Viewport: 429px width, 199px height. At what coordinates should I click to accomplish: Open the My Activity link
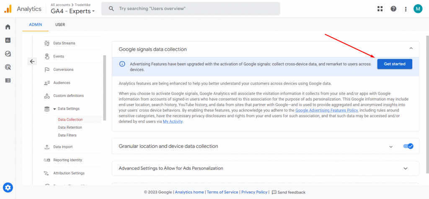[173, 121]
